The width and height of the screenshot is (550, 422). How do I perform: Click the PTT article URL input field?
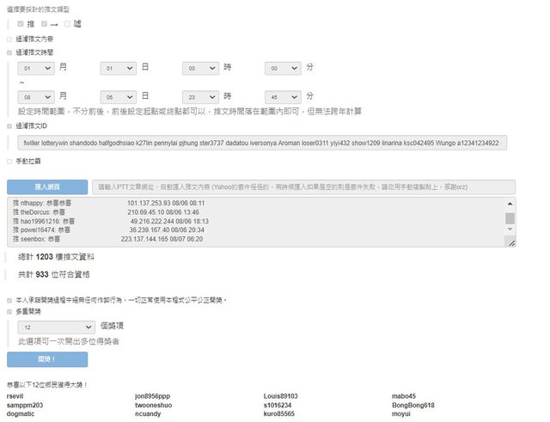tap(303, 187)
